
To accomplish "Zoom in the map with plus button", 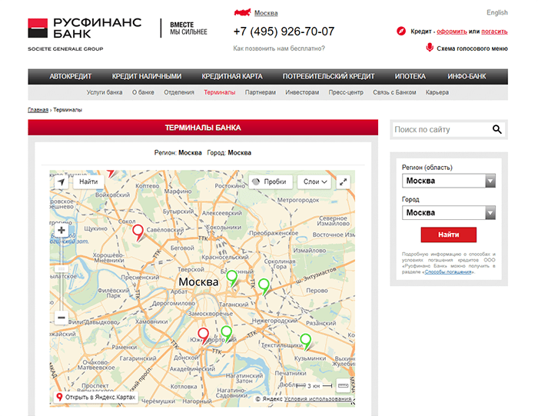I will [x=61, y=230].
